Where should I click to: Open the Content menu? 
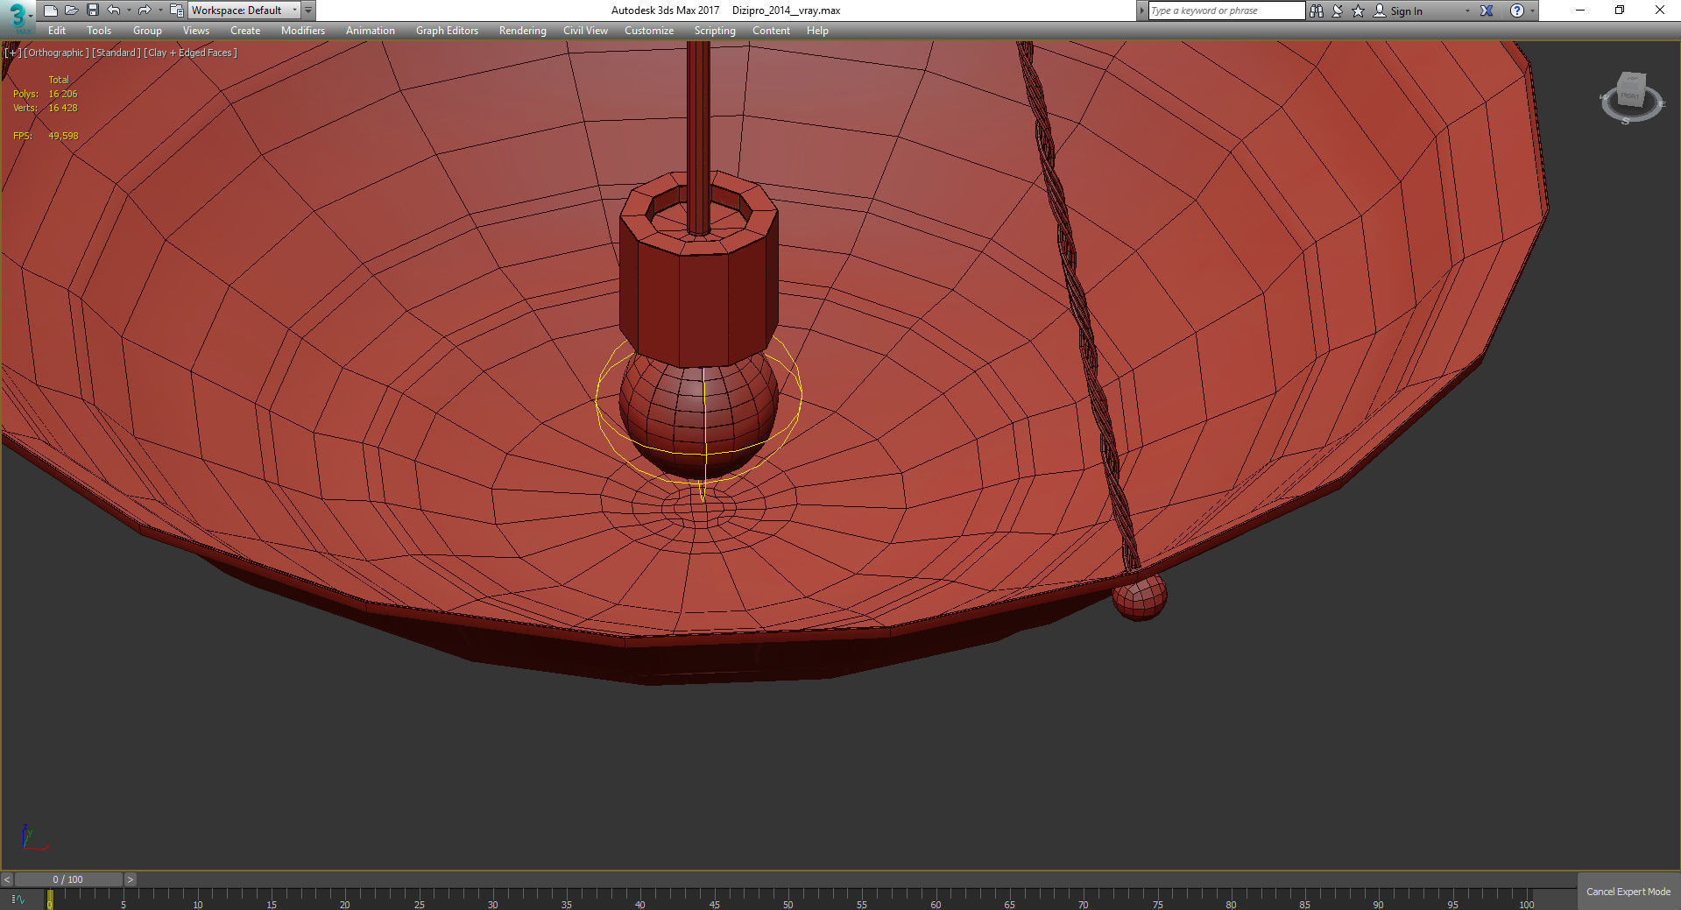pyautogui.click(x=771, y=31)
